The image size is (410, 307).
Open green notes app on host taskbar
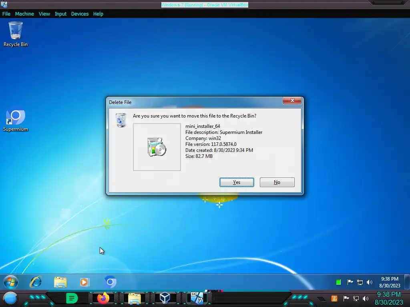point(72,298)
